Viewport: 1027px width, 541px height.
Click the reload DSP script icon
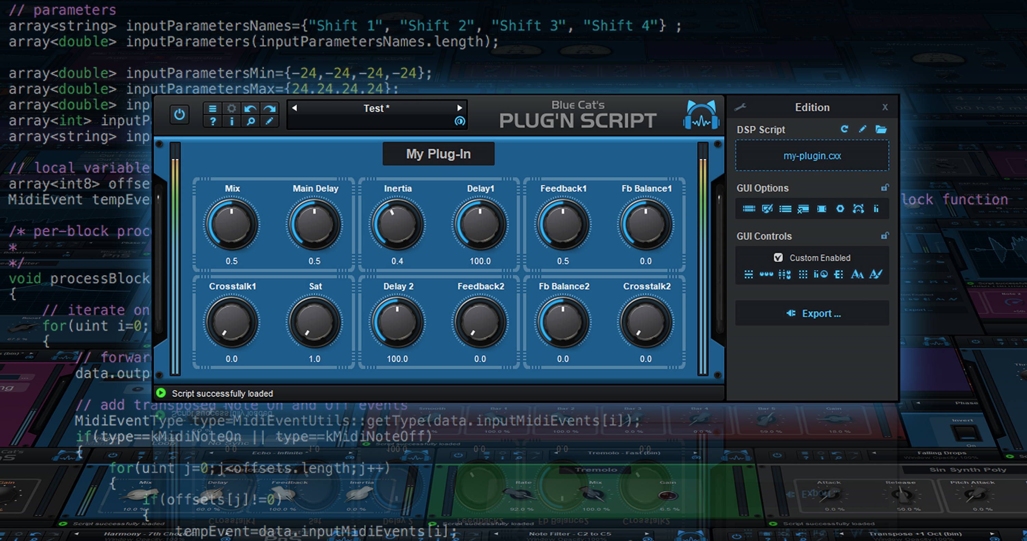click(x=845, y=129)
